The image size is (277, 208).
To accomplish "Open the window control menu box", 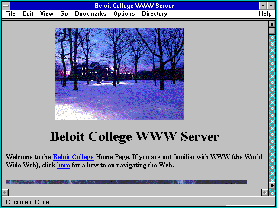I will pos(6,6).
